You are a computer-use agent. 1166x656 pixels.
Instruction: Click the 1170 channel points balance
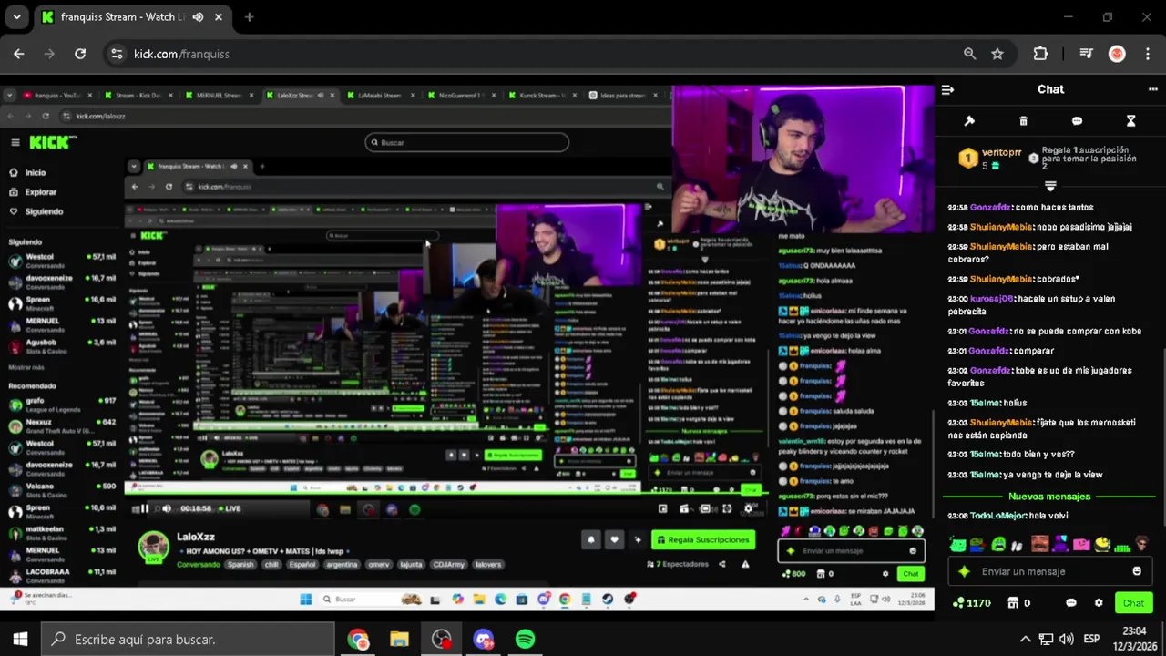[971, 603]
